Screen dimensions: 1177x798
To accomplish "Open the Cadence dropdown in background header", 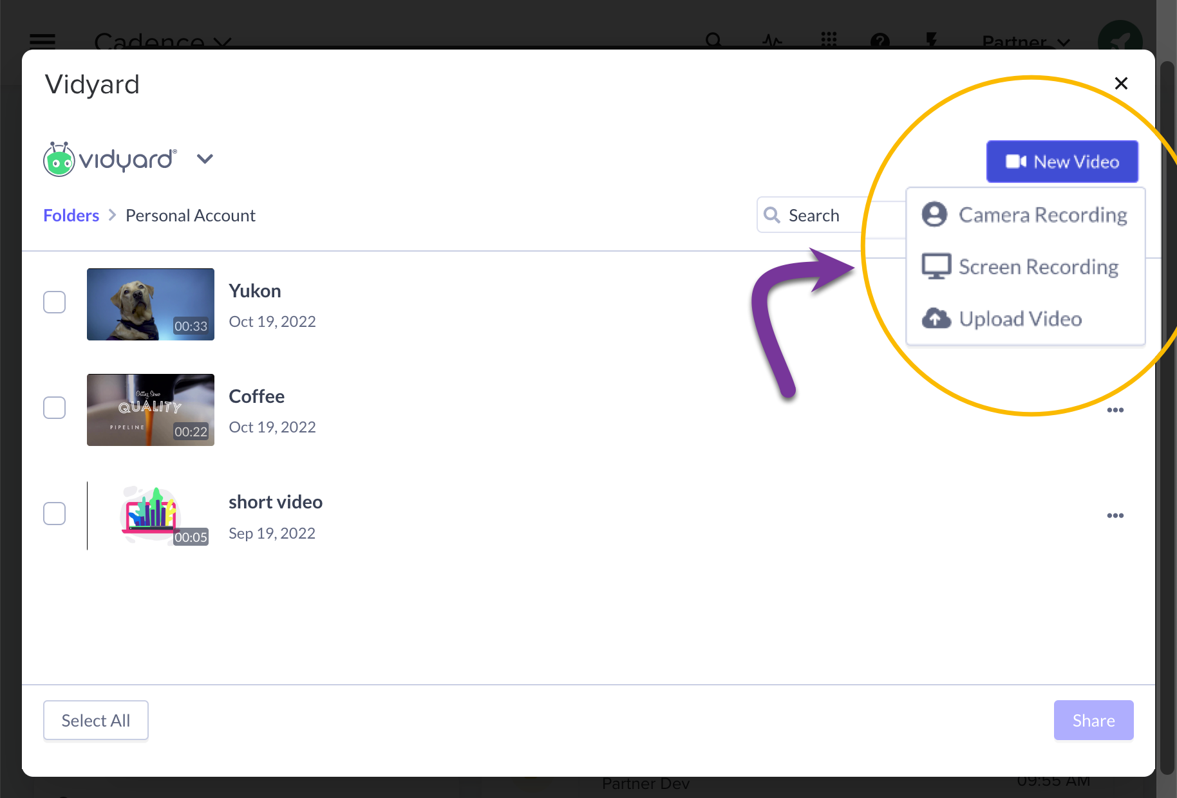I will pyautogui.click(x=162, y=41).
